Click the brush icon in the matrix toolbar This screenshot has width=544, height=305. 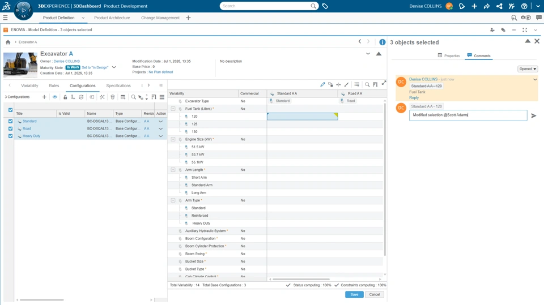pyautogui.click(x=346, y=84)
